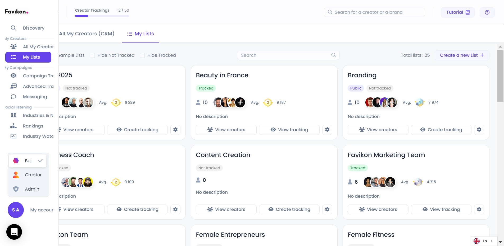
Task: Click the SA account avatar
Action: 16,210
